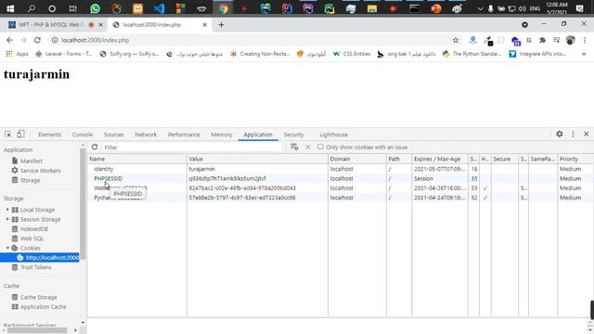Enable Only show cookies with an issue
This screenshot has width=594, height=334.
tap(320, 147)
